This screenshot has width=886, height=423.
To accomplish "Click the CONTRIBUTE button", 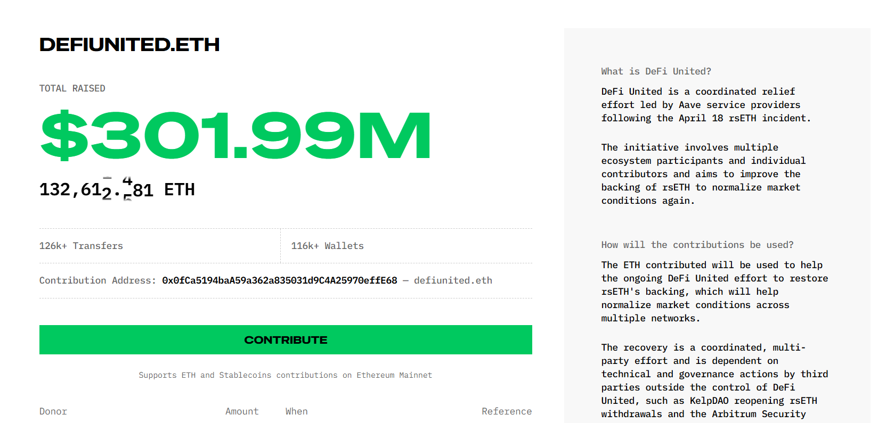I will click(286, 339).
